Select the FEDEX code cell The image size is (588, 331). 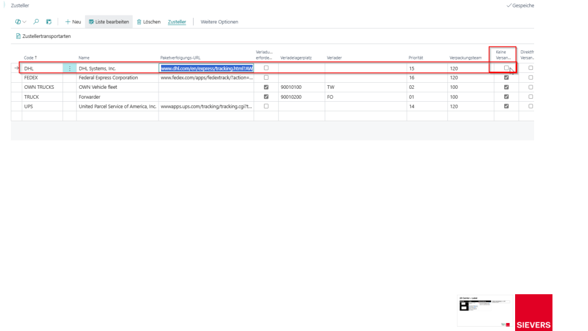point(42,78)
